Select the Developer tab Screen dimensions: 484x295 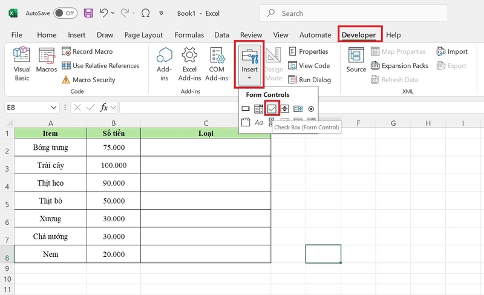click(359, 35)
